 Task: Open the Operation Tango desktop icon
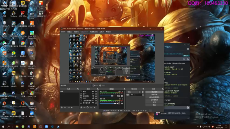point(41,5)
